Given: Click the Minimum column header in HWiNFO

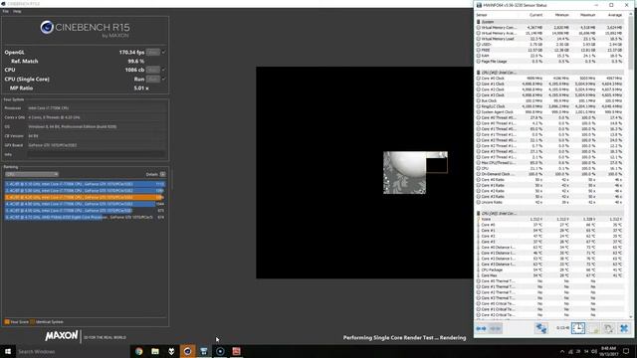Looking at the screenshot, I should tap(561, 15).
